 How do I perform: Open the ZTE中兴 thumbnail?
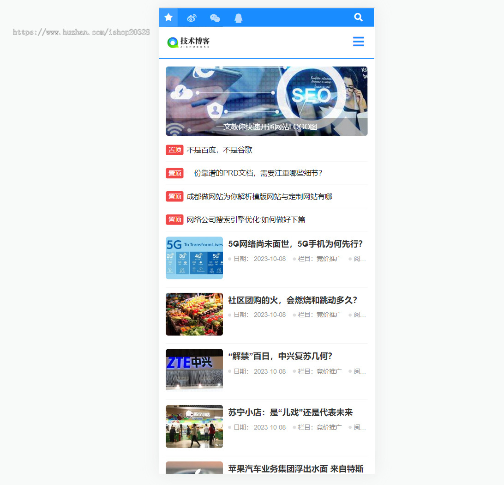194,370
